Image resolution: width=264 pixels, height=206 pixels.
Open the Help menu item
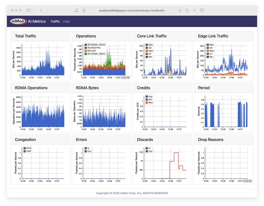[x=66, y=22]
